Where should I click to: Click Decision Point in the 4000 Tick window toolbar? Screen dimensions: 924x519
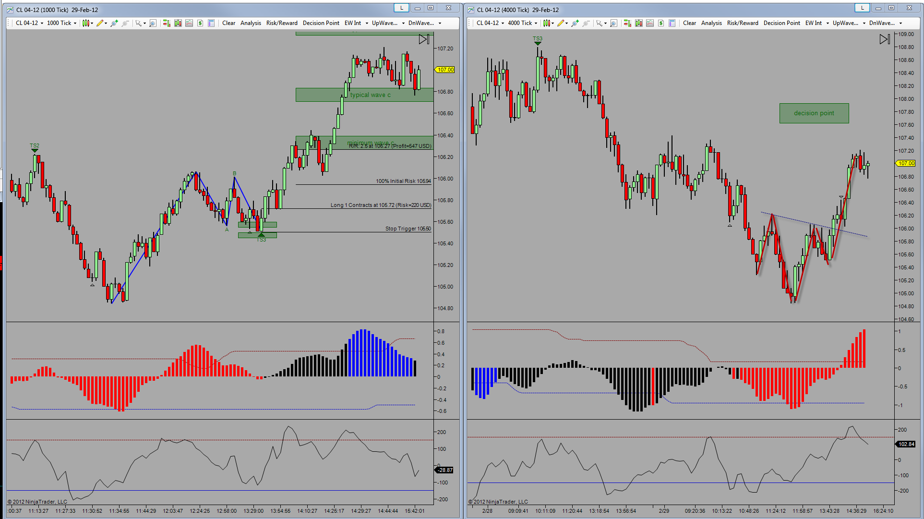781,23
